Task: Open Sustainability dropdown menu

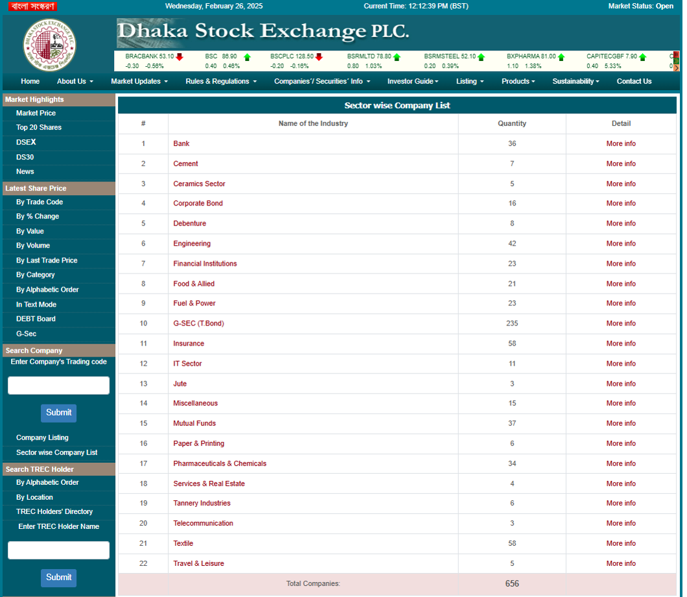Action: click(x=576, y=82)
